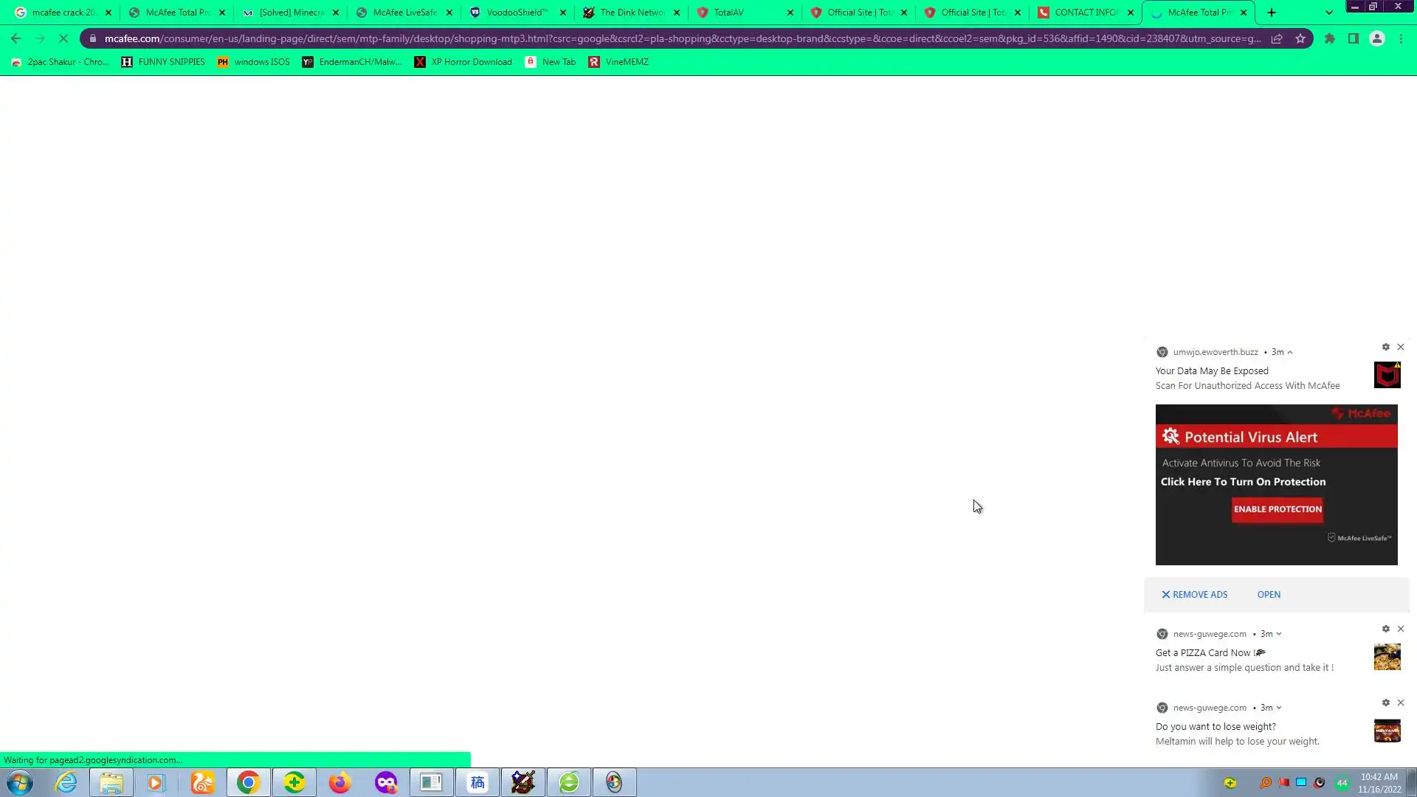The height and width of the screenshot is (797, 1417).
Task: Click REMOVE ADS on the notification
Action: 1194,595
